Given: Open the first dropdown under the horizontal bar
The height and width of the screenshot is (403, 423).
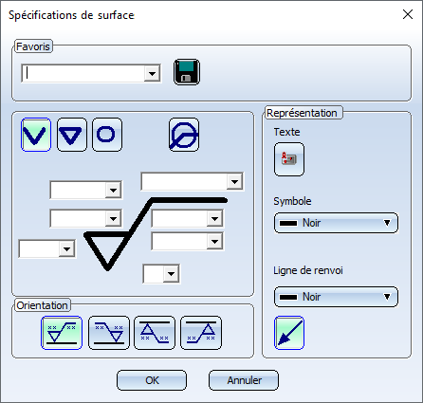Looking at the screenshot, I should [x=214, y=218].
